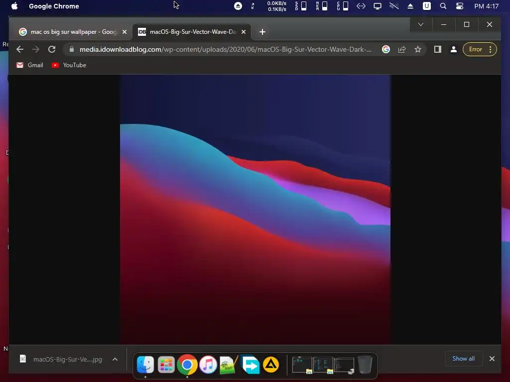Click the MEM usage indicator
Image resolution: width=510 pixels, height=382 pixels.
pos(322,6)
